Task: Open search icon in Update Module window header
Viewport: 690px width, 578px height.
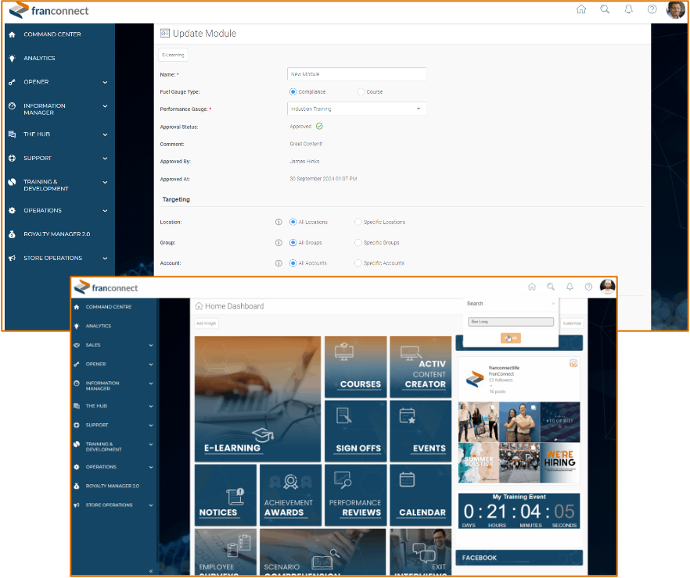Action: tap(605, 9)
